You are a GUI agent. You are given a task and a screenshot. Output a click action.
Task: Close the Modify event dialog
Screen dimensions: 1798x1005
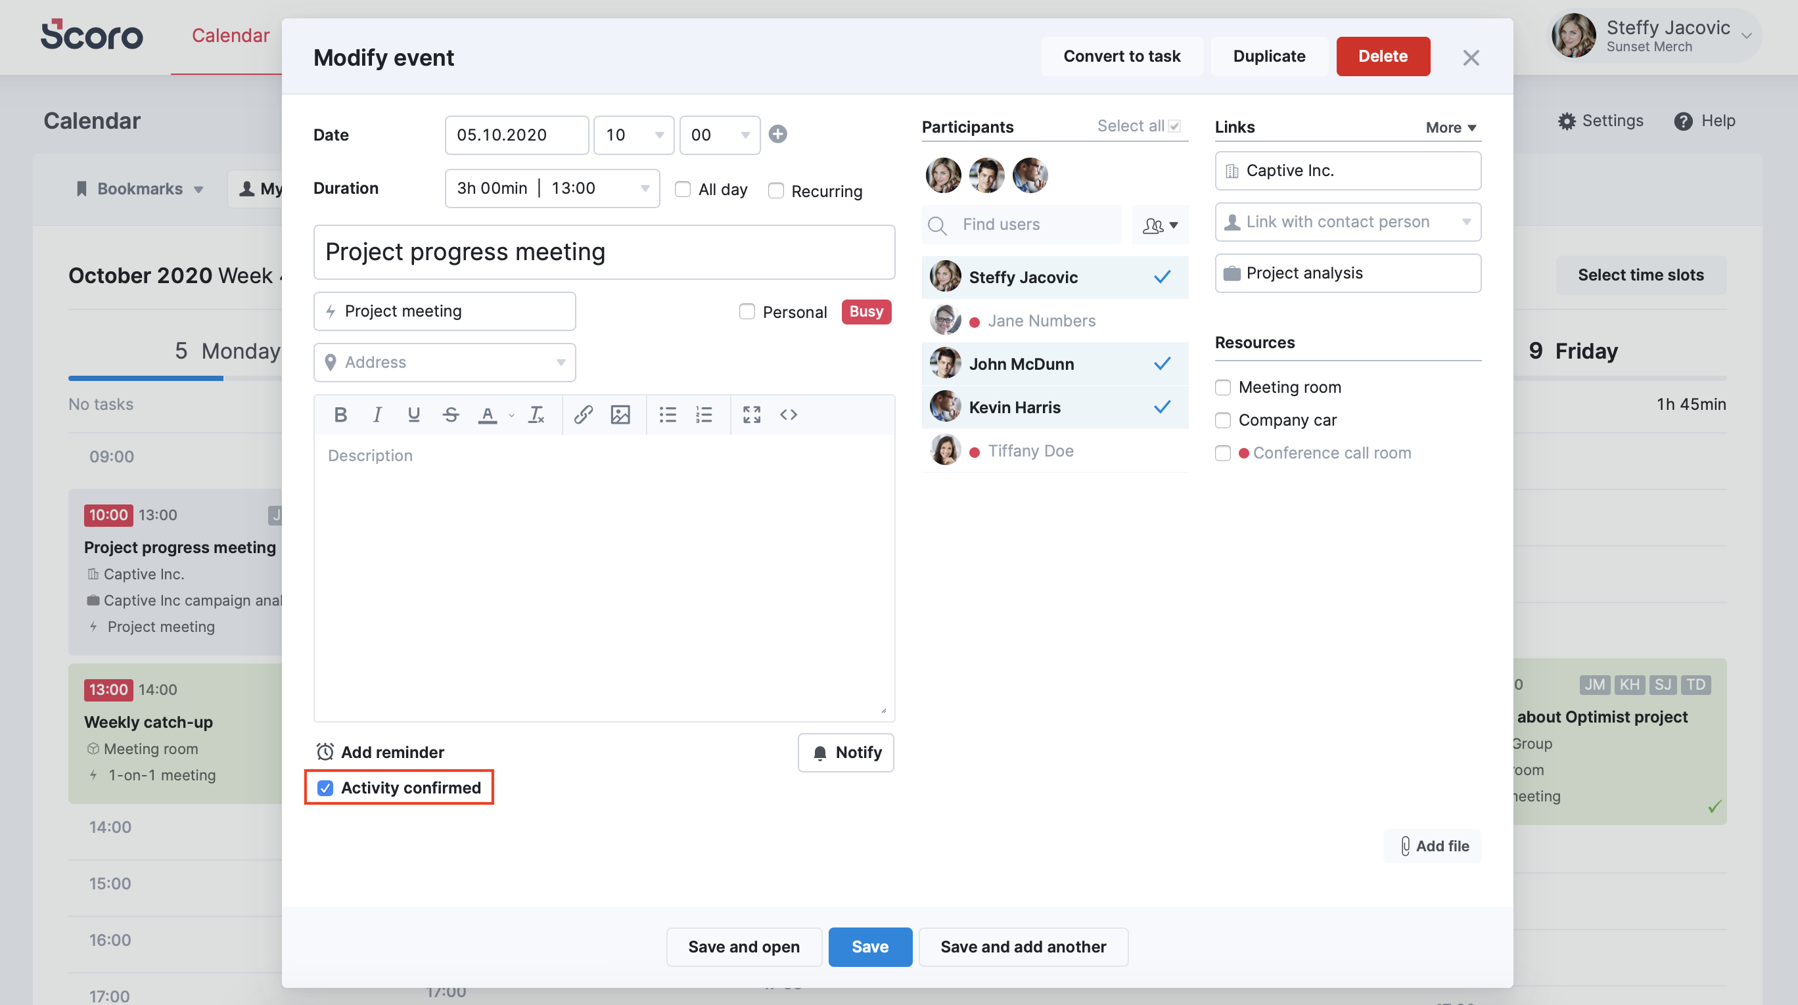(1471, 57)
